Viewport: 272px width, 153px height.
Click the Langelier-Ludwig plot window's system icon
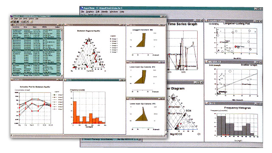[207, 21]
